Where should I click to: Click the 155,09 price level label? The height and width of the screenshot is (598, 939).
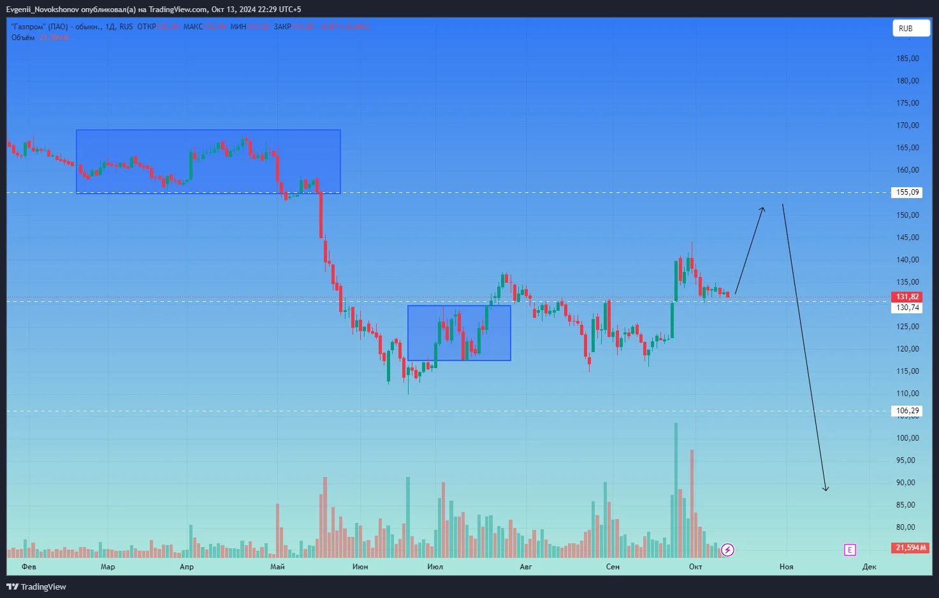coord(907,192)
